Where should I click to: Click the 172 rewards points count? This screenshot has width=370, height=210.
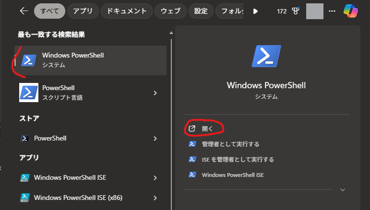coord(282,12)
